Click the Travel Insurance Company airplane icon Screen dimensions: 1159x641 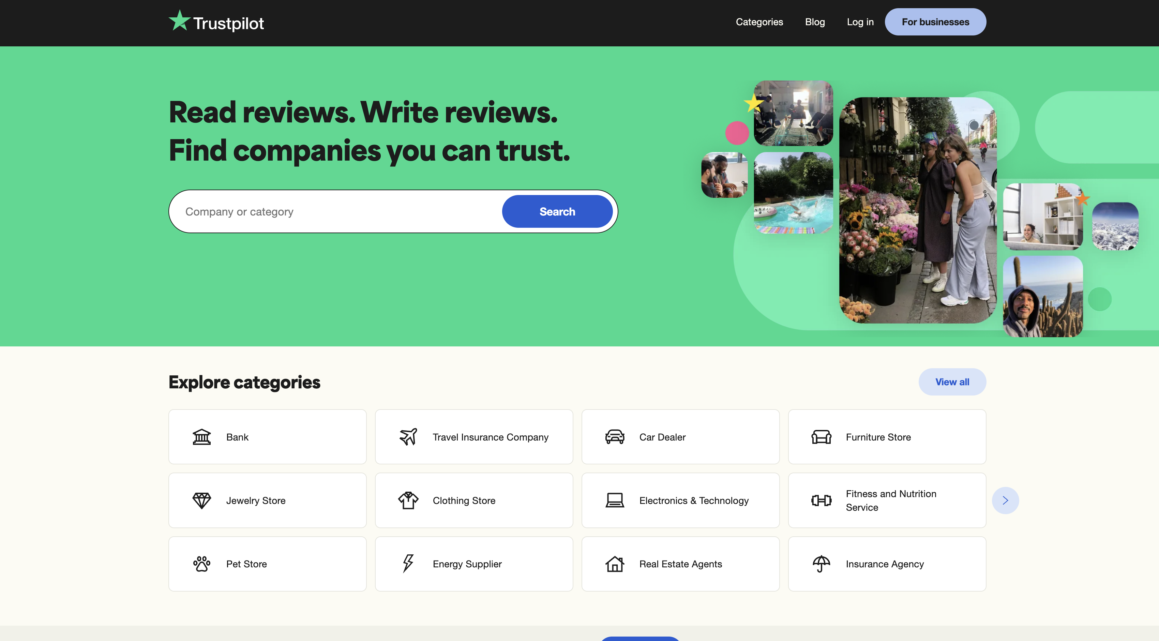click(408, 437)
